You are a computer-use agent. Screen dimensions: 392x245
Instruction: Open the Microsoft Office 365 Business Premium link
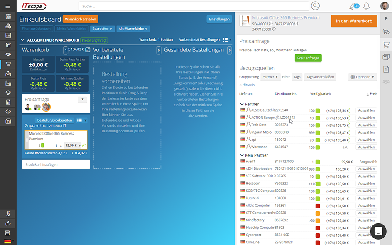286,18
